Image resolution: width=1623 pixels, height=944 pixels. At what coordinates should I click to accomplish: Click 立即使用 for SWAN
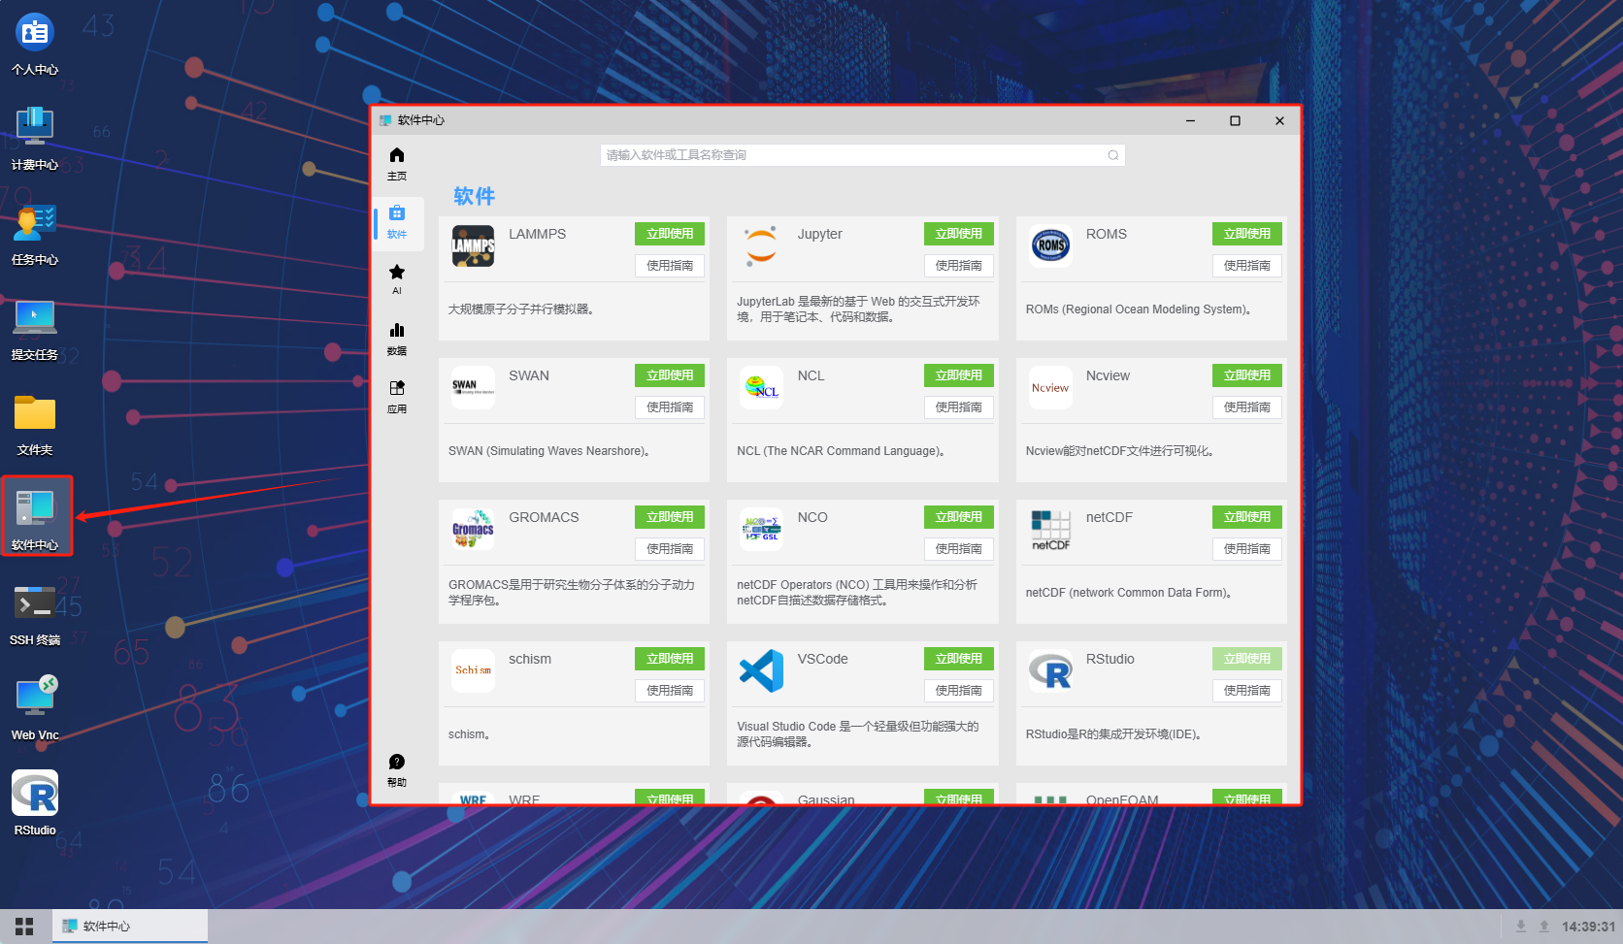pyautogui.click(x=670, y=375)
